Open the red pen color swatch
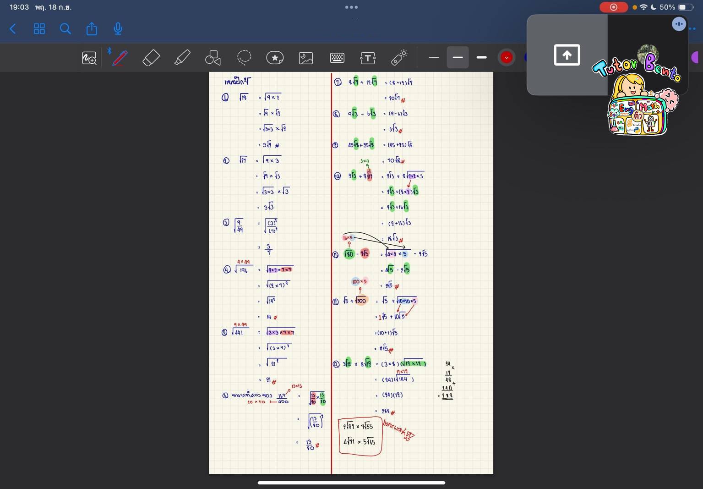The height and width of the screenshot is (489, 703). point(506,58)
